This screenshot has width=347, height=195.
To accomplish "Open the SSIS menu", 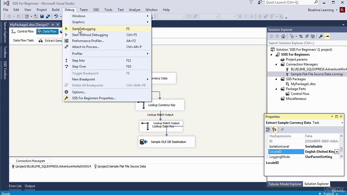I will tap(96, 10).
